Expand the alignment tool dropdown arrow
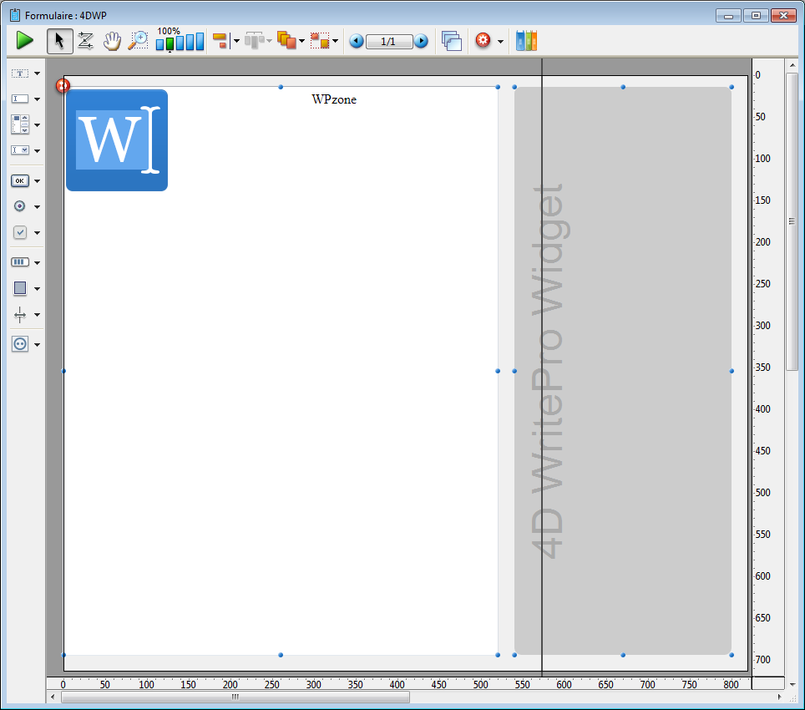The image size is (805, 710). point(236,41)
